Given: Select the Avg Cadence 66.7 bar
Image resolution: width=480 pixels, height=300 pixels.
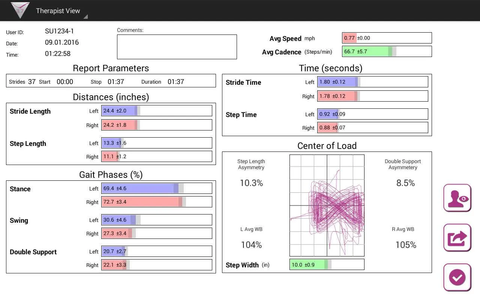Looking at the screenshot, I should [387, 51].
